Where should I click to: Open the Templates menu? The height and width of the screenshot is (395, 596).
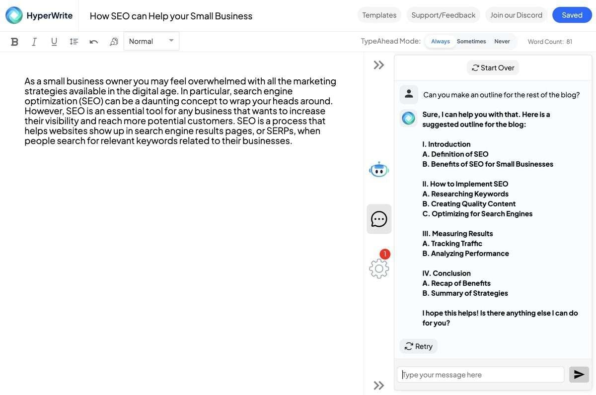point(379,15)
